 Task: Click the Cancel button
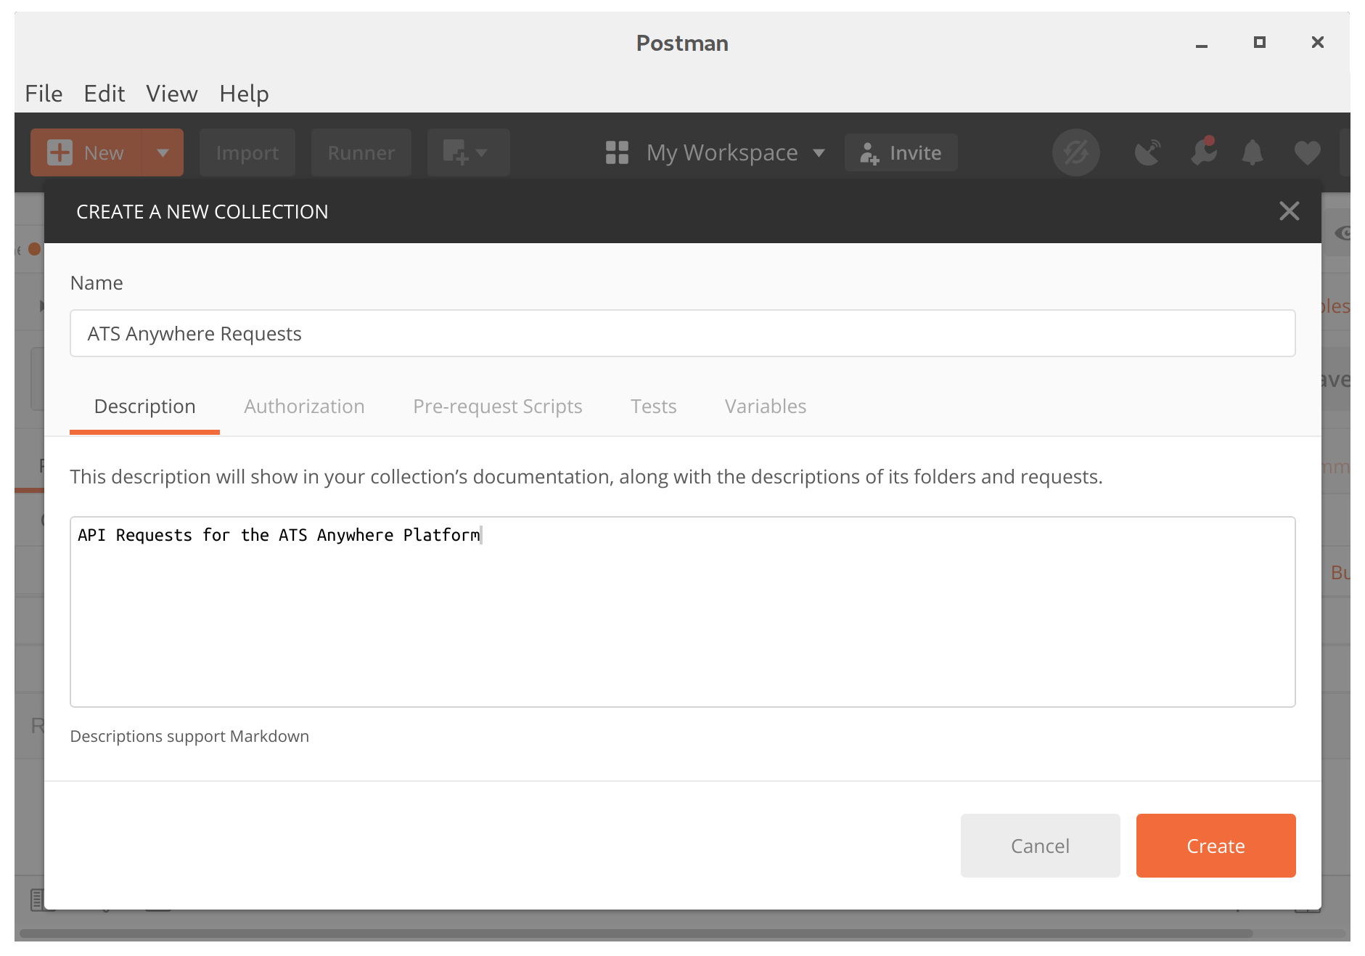point(1040,846)
